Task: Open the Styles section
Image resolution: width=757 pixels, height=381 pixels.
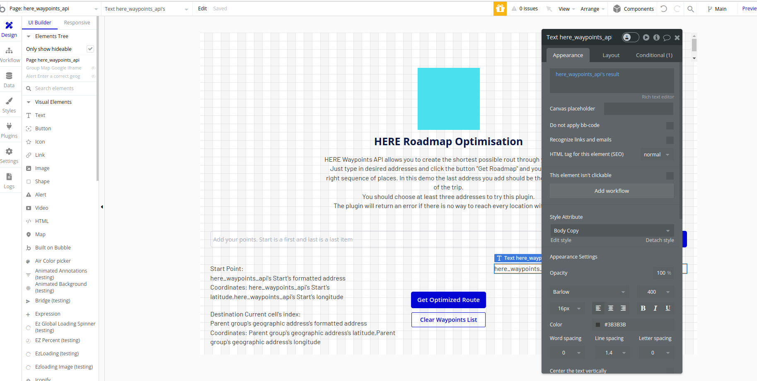Action: 9,105
